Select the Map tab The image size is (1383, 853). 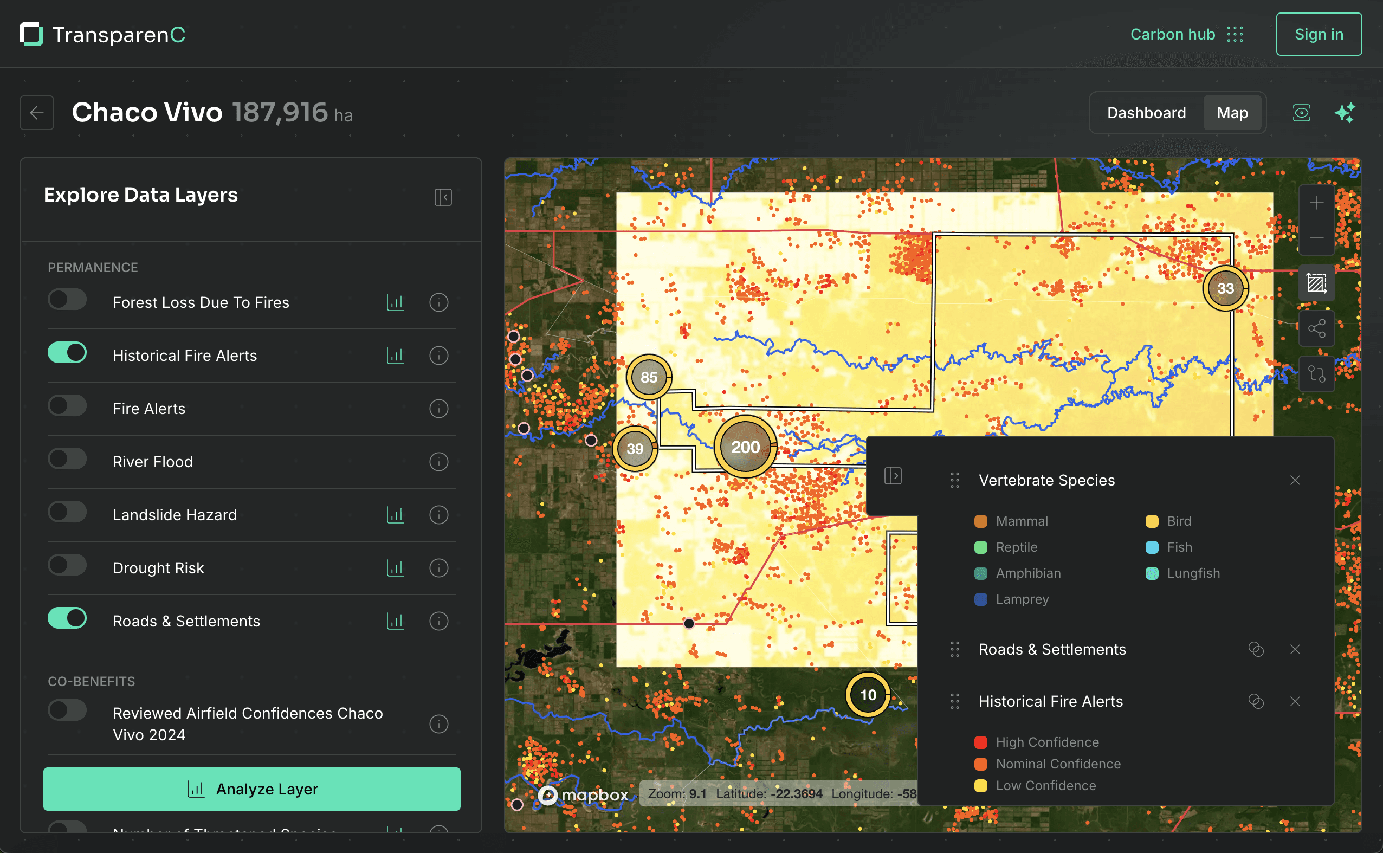1232,113
